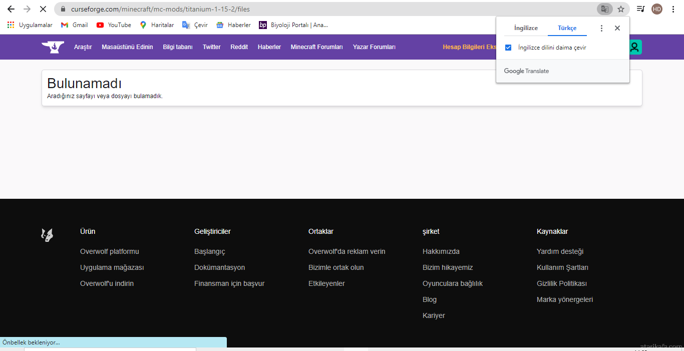Screen dimensions: 684x351
Task: Open Araştır in the navigation bar
Action: coord(83,47)
